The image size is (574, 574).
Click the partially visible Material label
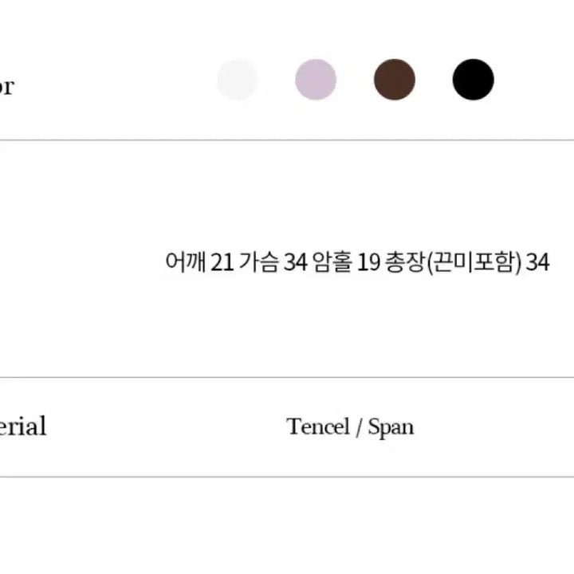23,426
